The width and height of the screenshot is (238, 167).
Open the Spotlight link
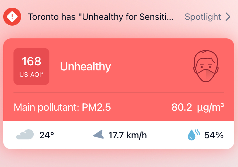(x=203, y=17)
